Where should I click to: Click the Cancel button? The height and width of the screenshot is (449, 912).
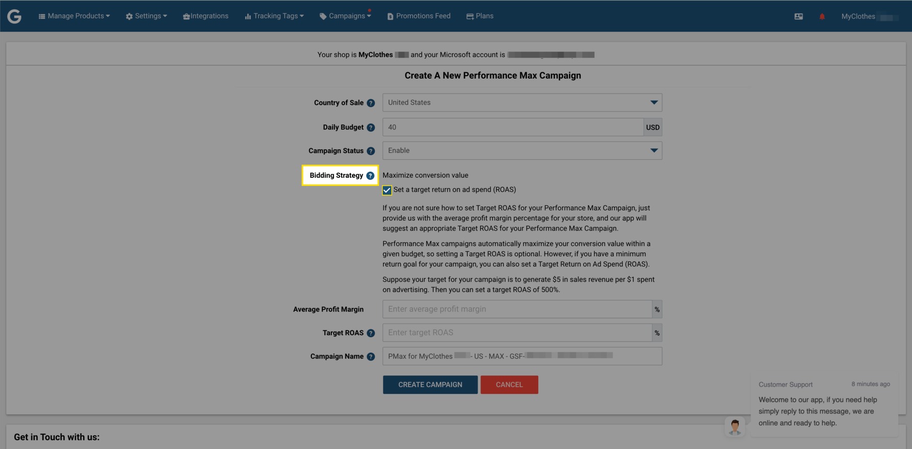[x=509, y=385]
